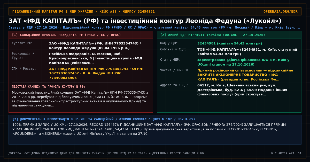Click the status line 'Статус у ЄДР (27.10.2026)'
Screen dimensions: 310x162
[35, 28]
